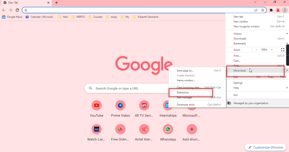This screenshot has height=152, width=289.
Task: Open a new tab with plus button
Action: pos(56,3)
